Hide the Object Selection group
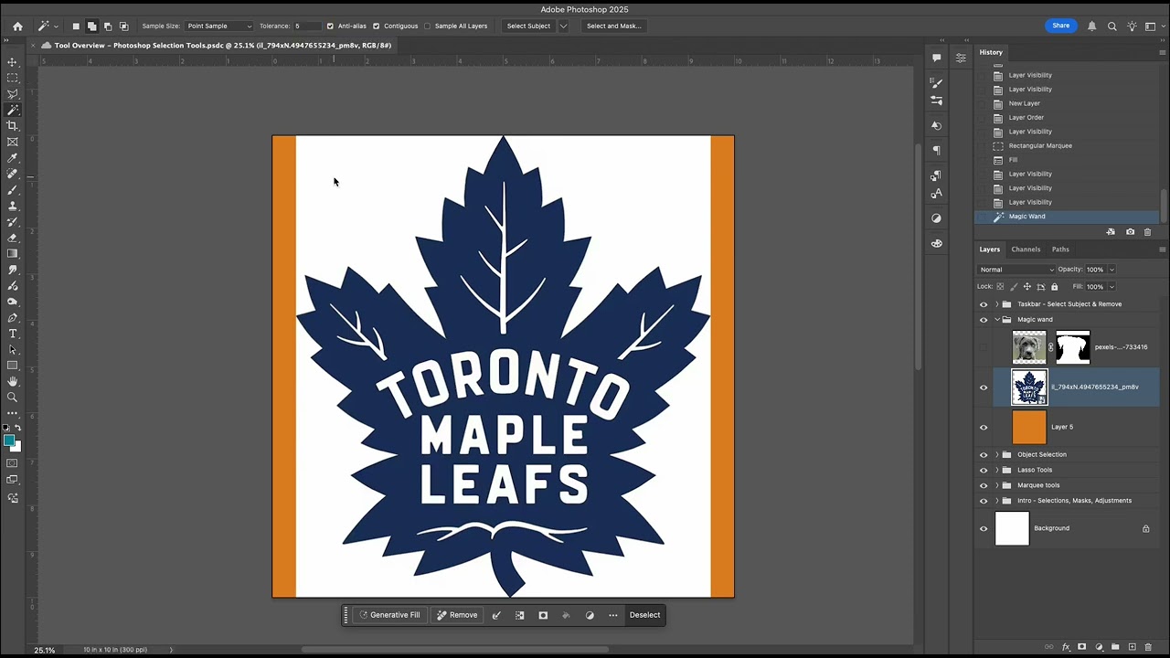The width and height of the screenshot is (1170, 658). pyautogui.click(x=984, y=454)
